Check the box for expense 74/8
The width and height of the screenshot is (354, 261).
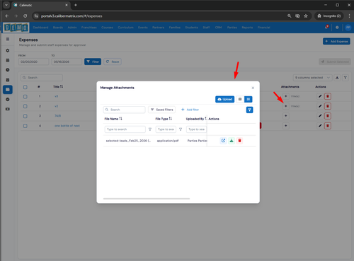click(x=25, y=116)
